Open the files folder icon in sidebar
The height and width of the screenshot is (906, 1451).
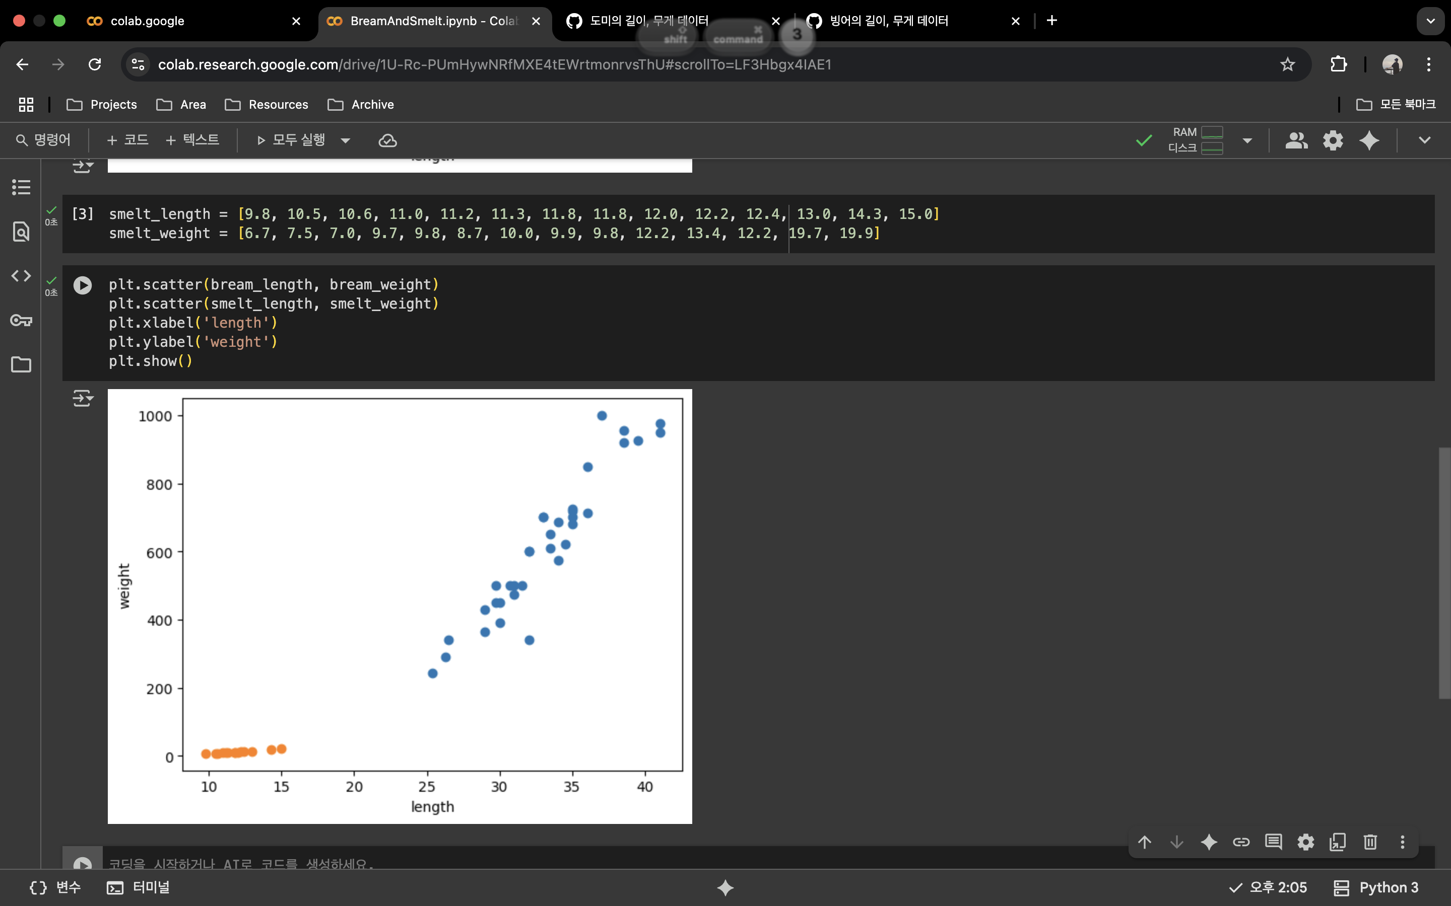pos(21,364)
